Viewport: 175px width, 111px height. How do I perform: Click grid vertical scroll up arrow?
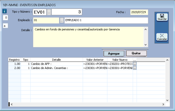pos(167,60)
